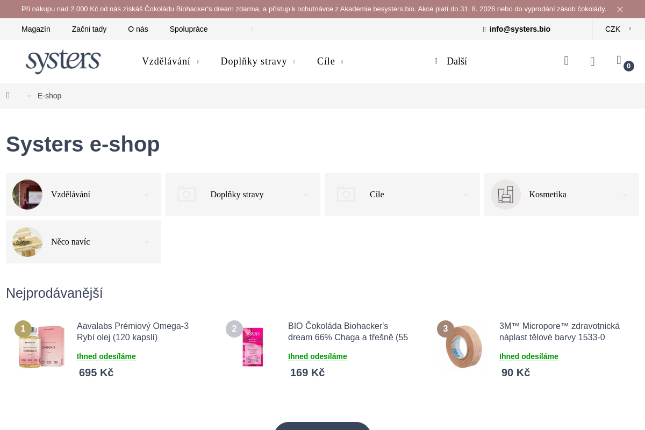Open the Magazín link in top bar
The height and width of the screenshot is (430, 645).
36,29
